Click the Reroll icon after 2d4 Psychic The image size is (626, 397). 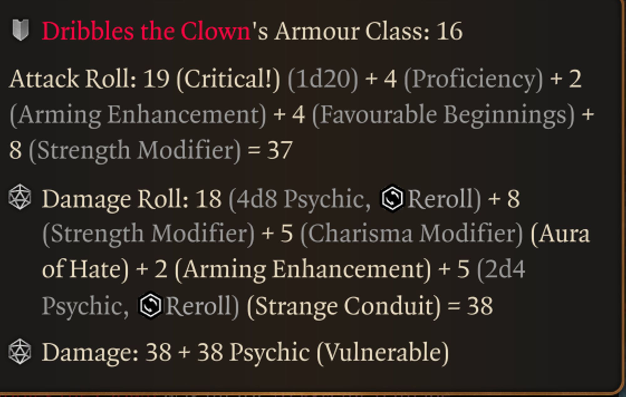pos(150,306)
